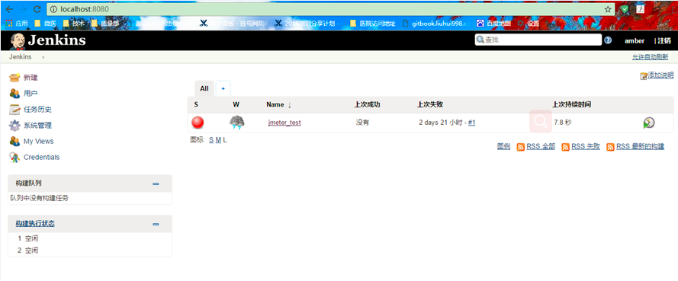Open the 应用 apps bookmark
The image size is (678, 281).
17,24
